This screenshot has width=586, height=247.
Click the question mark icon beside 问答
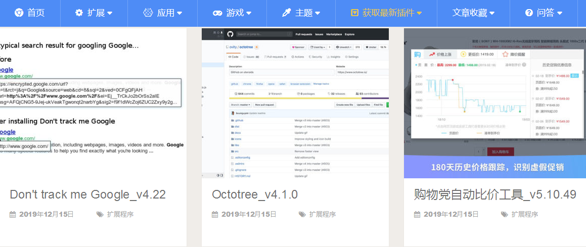(x=529, y=13)
